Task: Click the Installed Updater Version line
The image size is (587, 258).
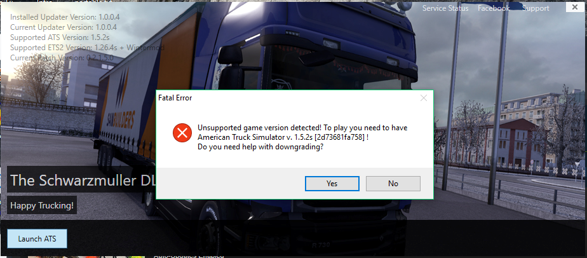Action: click(65, 17)
